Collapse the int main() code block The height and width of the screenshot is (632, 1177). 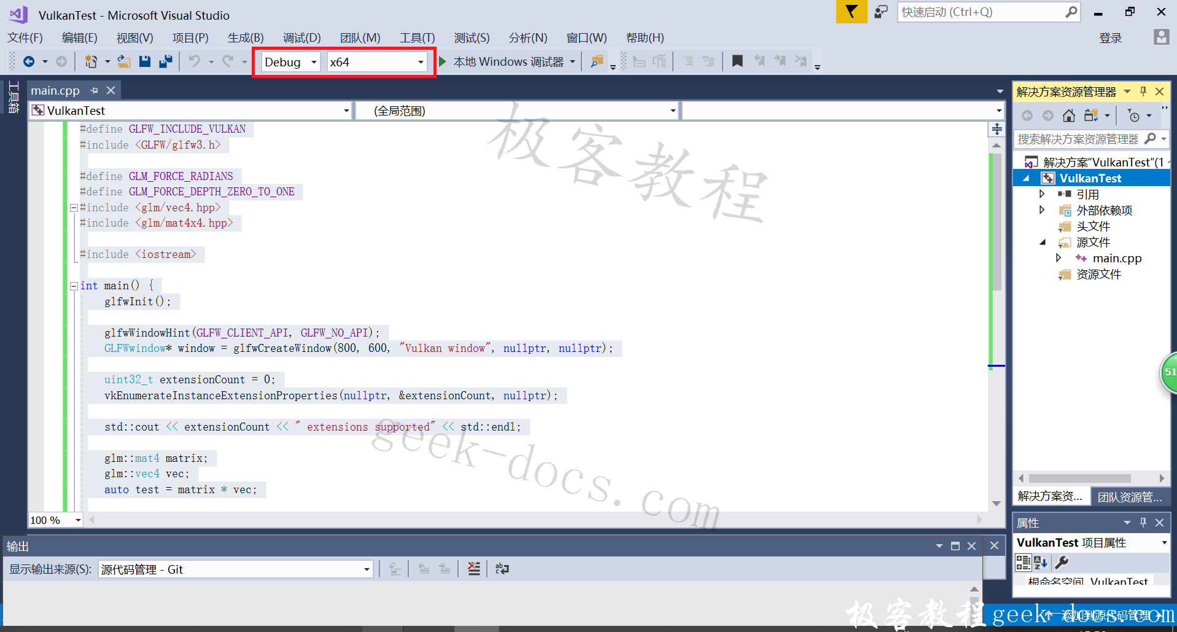tap(74, 286)
